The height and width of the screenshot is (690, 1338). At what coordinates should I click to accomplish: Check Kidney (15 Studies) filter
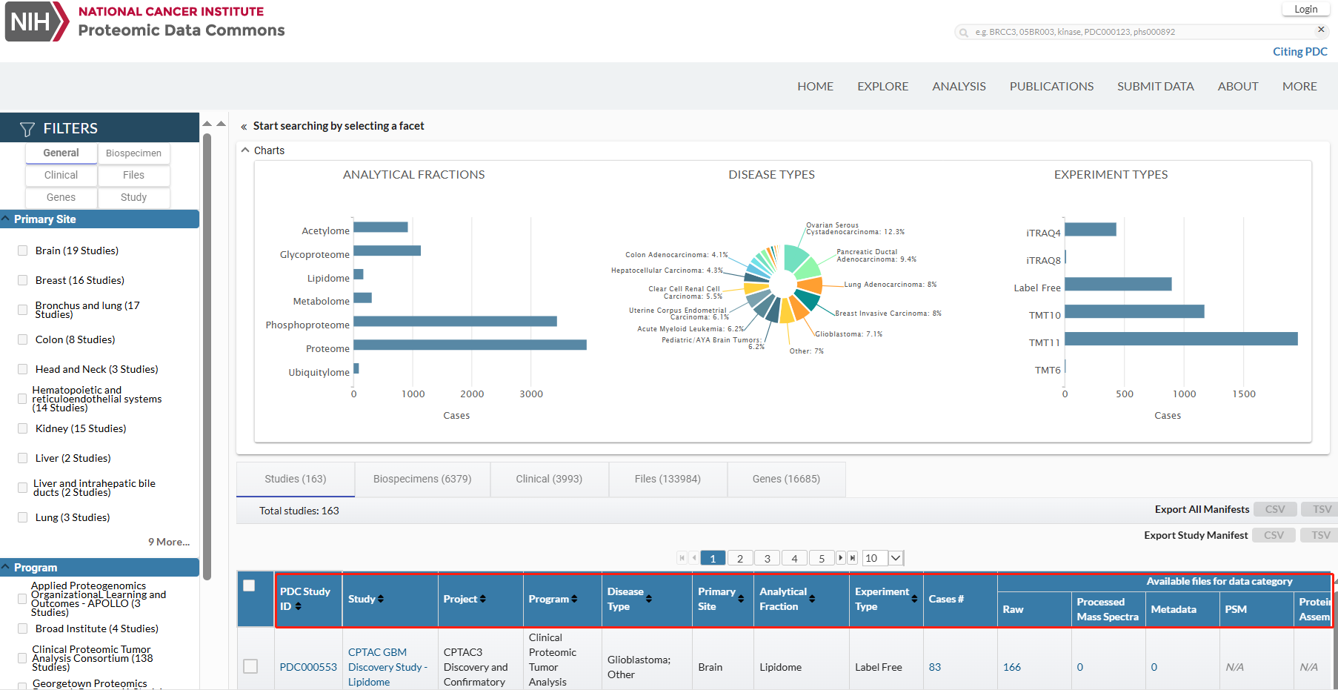click(22, 428)
